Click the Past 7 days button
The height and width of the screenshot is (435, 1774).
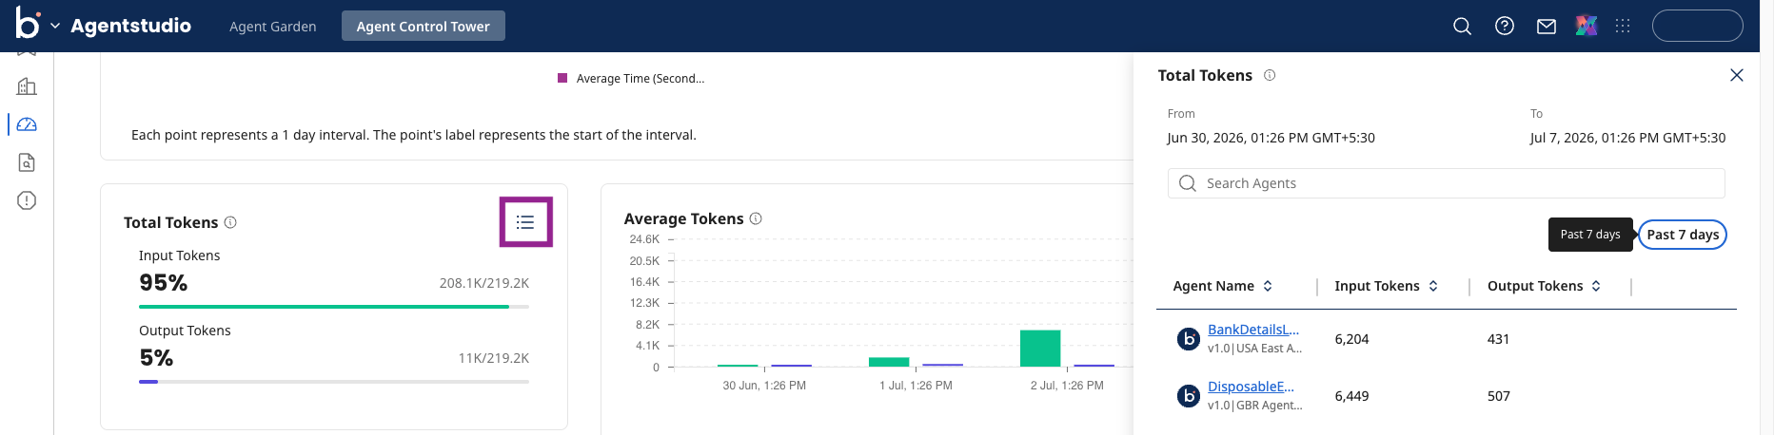(x=1683, y=235)
